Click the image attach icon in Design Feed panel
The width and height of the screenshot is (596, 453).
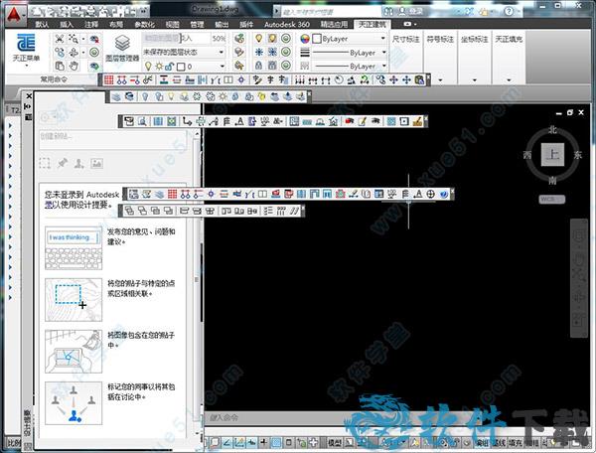[96, 163]
